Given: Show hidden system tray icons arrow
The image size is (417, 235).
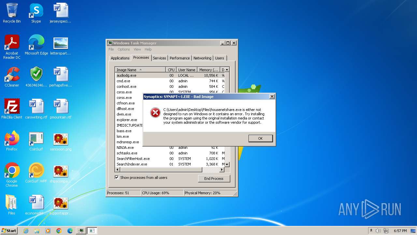Looking at the screenshot, I should click(x=371, y=231).
